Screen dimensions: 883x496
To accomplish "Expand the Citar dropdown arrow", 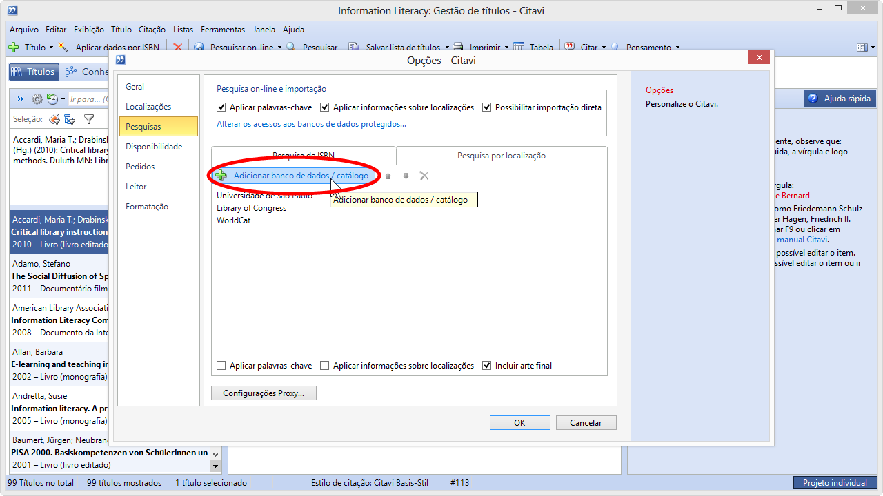I will coord(604,48).
